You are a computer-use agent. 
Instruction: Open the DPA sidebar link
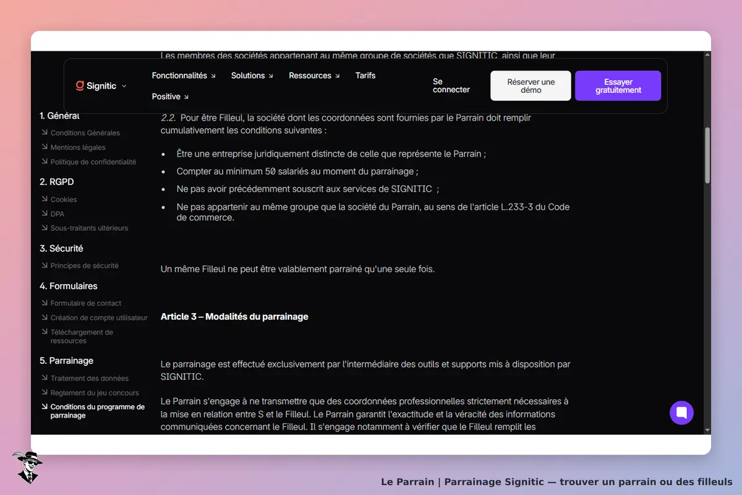(x=58, y=213)
